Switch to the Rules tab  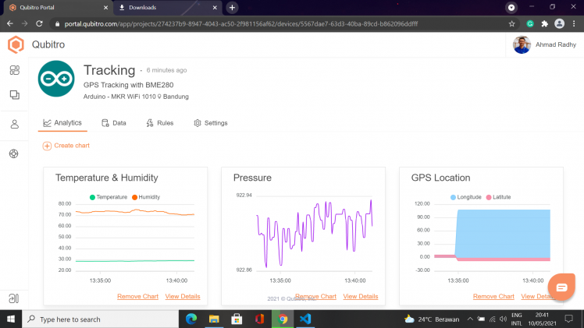coord(160,123)
